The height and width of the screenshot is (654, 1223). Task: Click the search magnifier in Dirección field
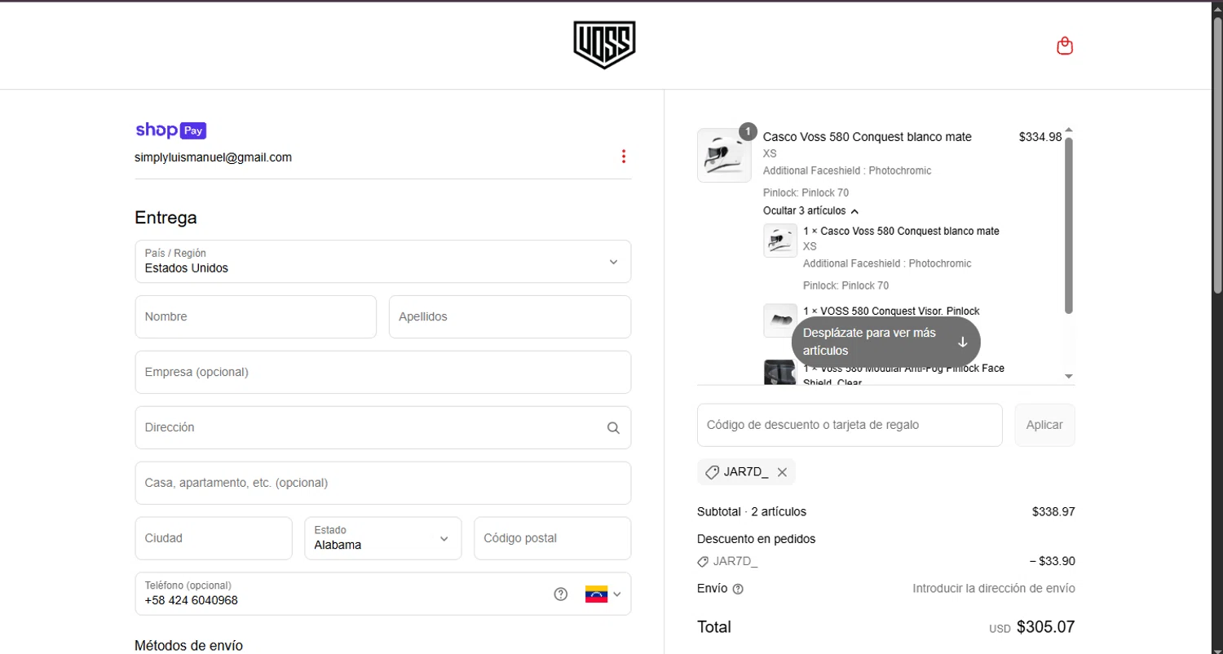(613, 427)
